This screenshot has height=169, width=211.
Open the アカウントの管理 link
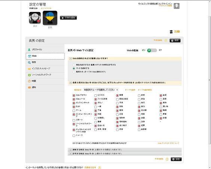pyautogui.click(x=165, y=6)
